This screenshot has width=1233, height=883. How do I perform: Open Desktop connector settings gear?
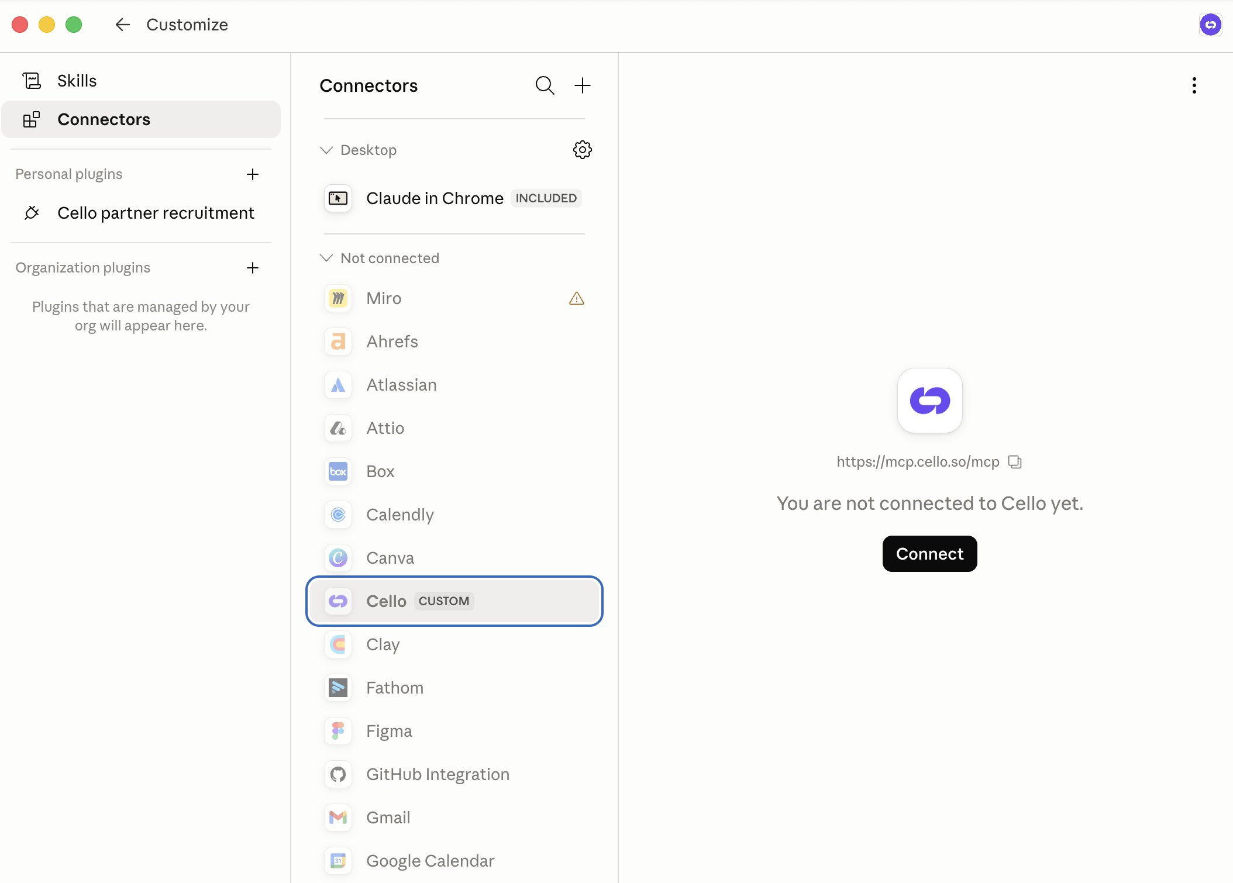(582, 150)
